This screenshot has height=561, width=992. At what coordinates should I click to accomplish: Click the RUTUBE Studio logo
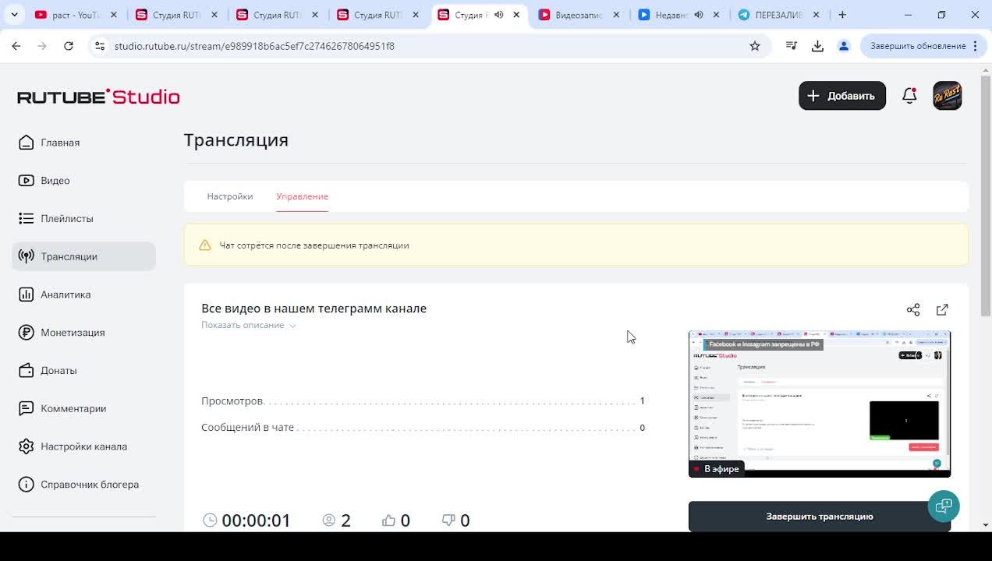[x=98, y=97]
